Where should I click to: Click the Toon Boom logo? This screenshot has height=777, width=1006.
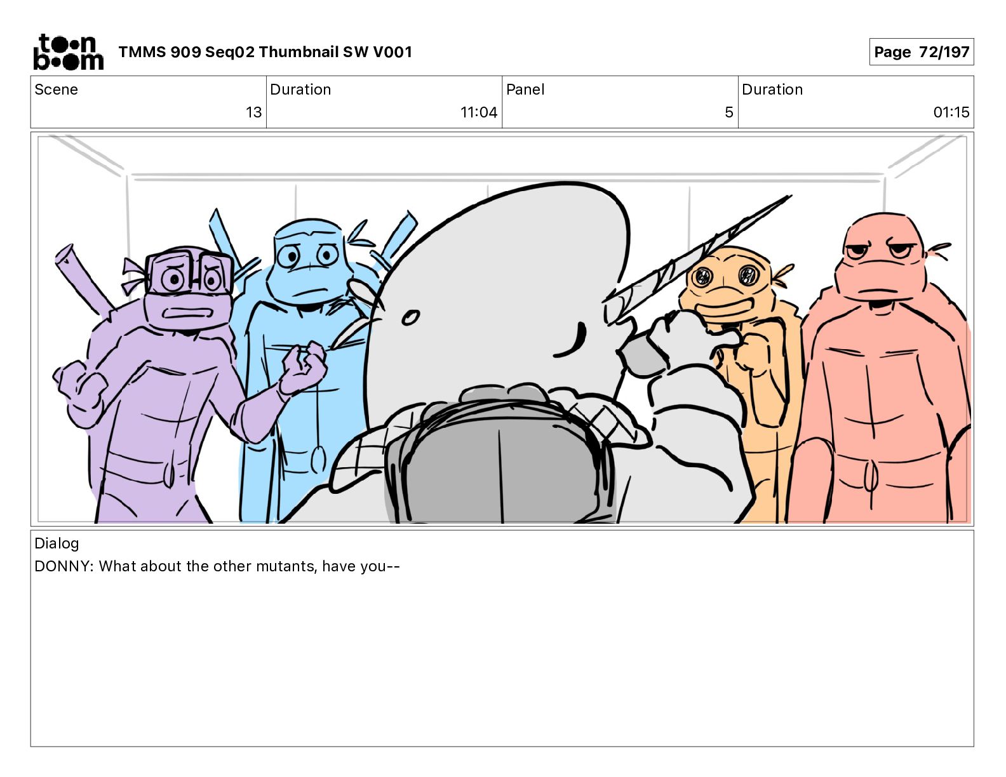click(x=68, y=52)
